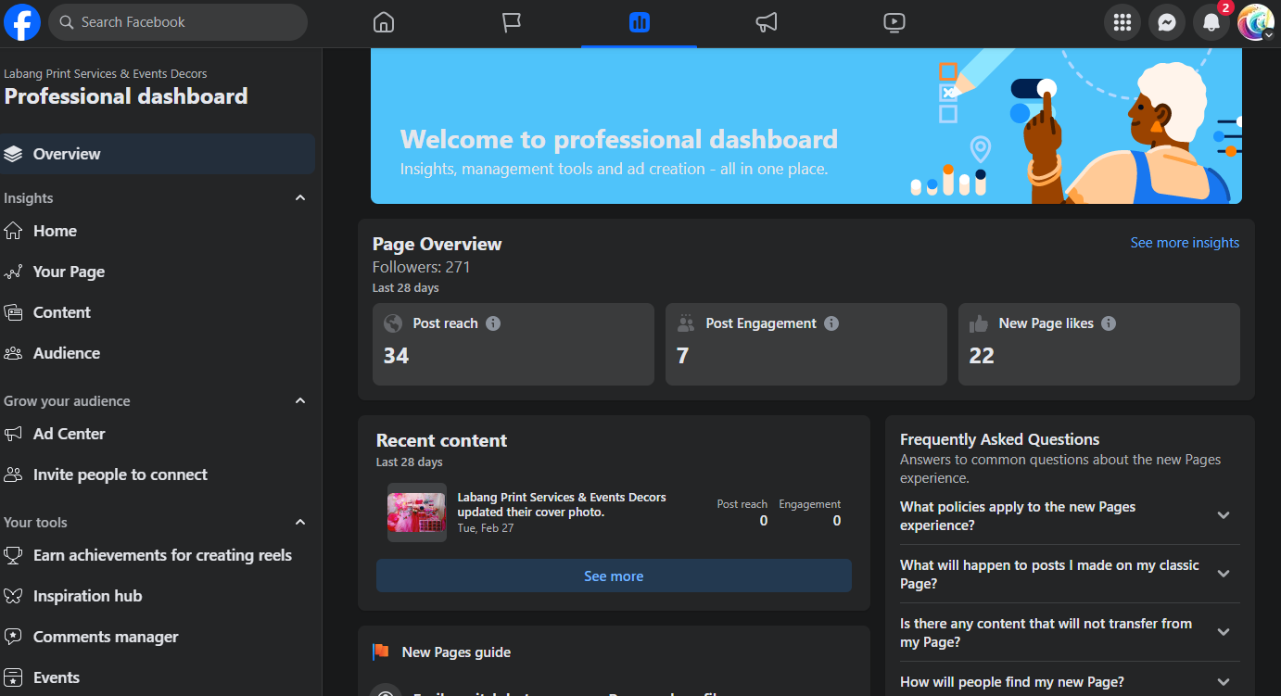This screenshot has height=696, width=1281.
Task: Open the Pages flag icon in top navigation
Action: (x=512, y=22)
